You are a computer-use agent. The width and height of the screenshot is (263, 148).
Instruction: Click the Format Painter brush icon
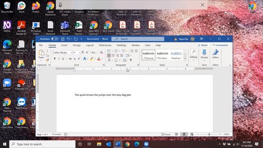point(47,60)
